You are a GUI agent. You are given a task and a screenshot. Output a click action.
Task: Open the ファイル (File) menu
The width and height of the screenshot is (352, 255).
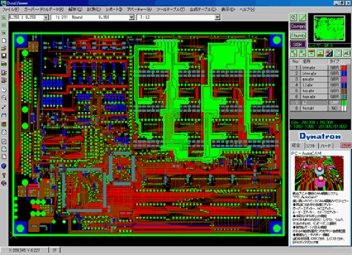(11, 9)
